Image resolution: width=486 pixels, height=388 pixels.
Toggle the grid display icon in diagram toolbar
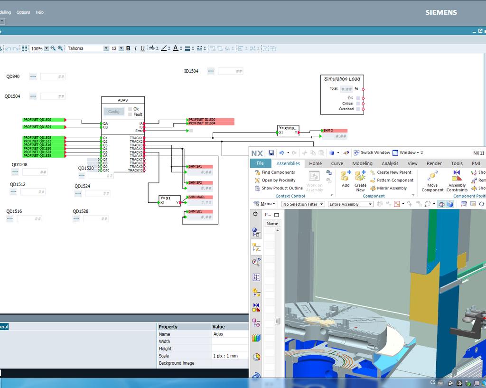coord(24,48)
